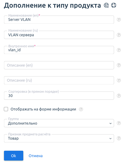Viewport: 128px width, 163px height.
Task: Click the Сортировка field showing 30
Action: [x=59, y=96]
